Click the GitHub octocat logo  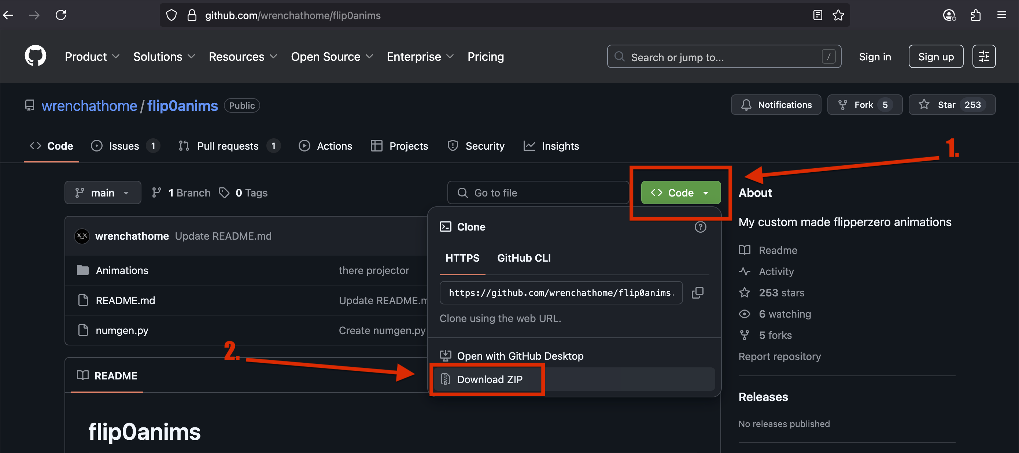(x=36, y=56)
